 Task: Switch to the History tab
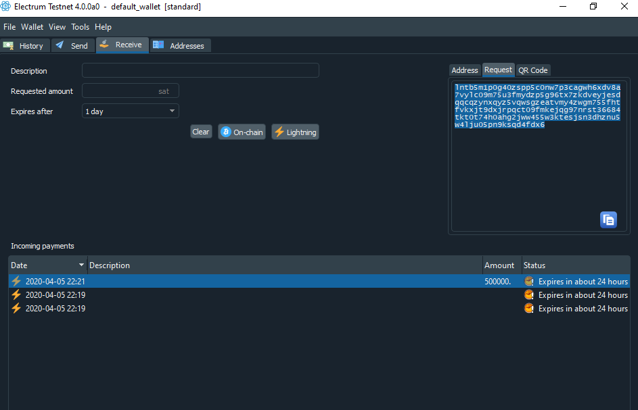(25, 45)
